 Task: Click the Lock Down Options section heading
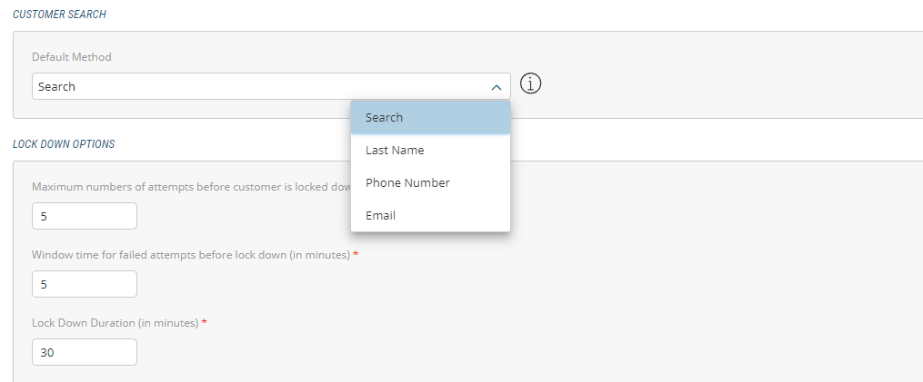tap(64, 144)
